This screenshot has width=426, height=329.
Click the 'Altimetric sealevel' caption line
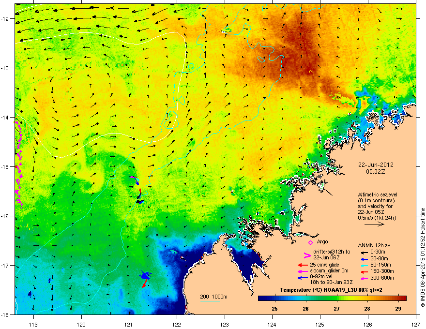tap(378, 194)
